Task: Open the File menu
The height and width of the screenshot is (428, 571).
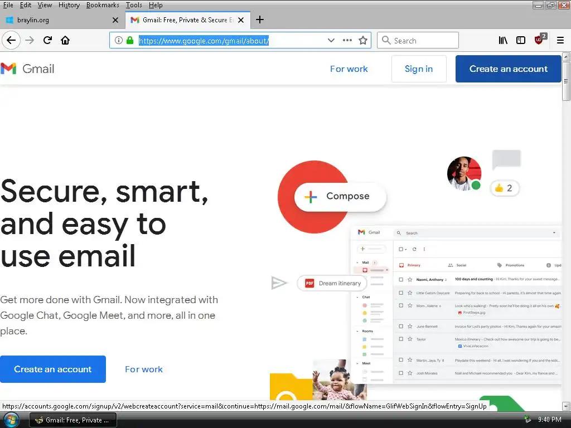Action: click(8, 5)
